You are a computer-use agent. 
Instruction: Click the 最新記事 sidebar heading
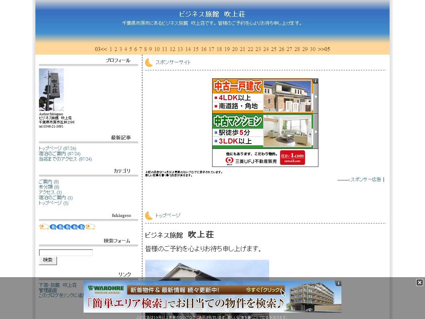tap(121, 138)
